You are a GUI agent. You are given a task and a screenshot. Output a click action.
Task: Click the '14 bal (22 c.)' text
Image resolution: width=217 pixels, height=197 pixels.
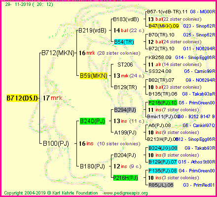click(129, 31)
